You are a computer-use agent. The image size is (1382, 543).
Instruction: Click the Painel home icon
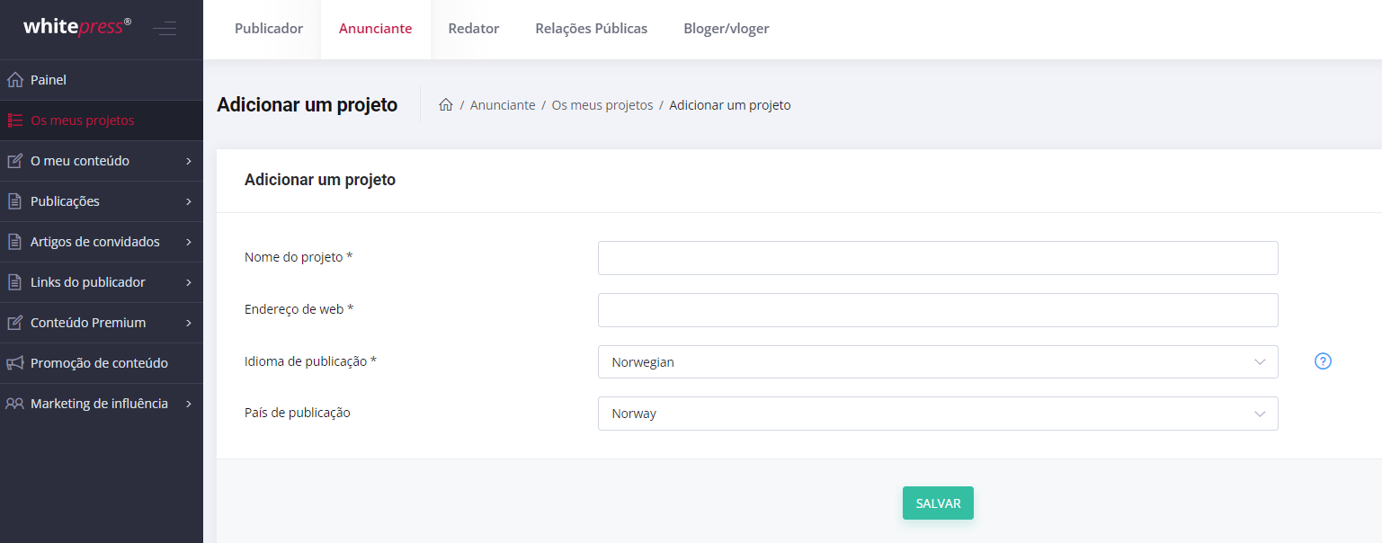click(14, 80)
